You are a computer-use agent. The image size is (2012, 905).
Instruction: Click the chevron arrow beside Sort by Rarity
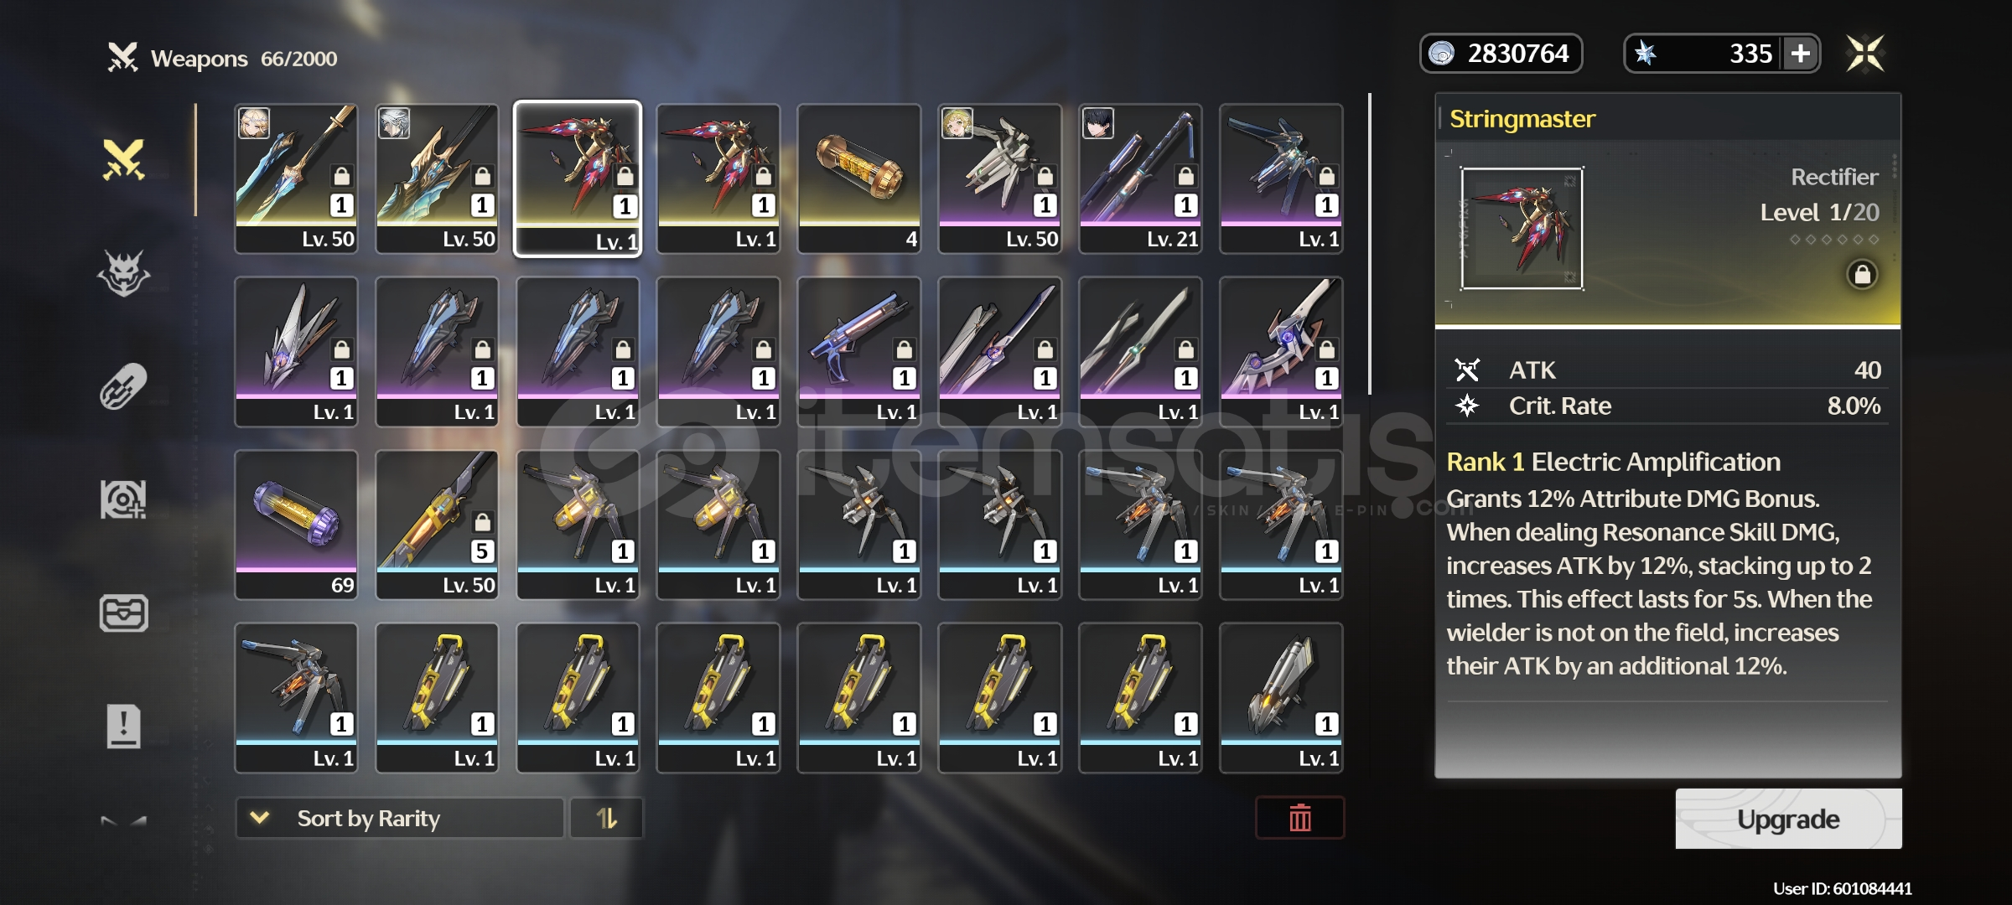click(x=260, y=817)
